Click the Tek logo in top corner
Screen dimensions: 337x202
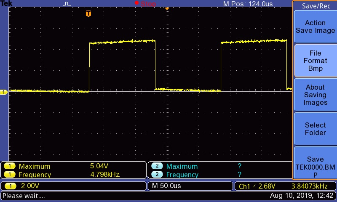[7, 4]
